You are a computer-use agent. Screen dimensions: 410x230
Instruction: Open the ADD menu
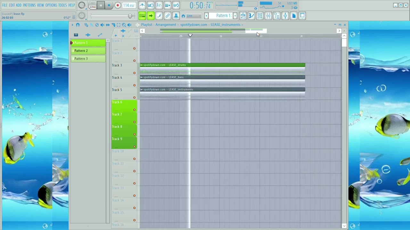pyautogui.click(x=19, y=5)
